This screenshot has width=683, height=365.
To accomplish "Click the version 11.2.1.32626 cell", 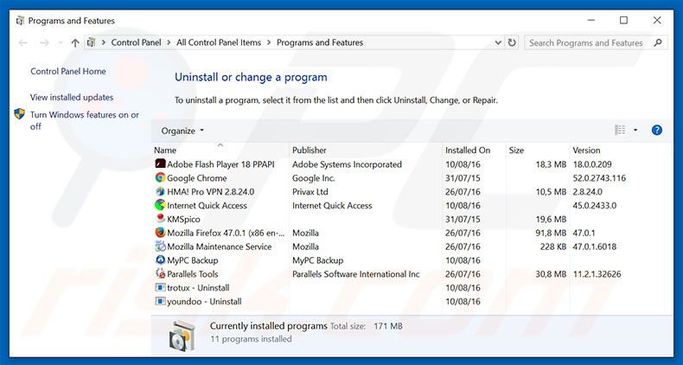I will (x=597, y=274).
